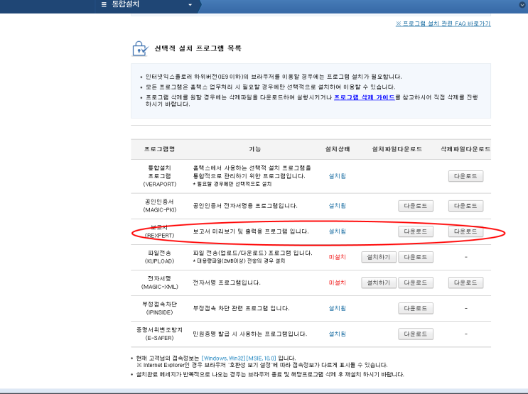Click the 민원증명 발급 시 사용하는 프로그램 description
This screenshot has height=394, width=528.
250,334
